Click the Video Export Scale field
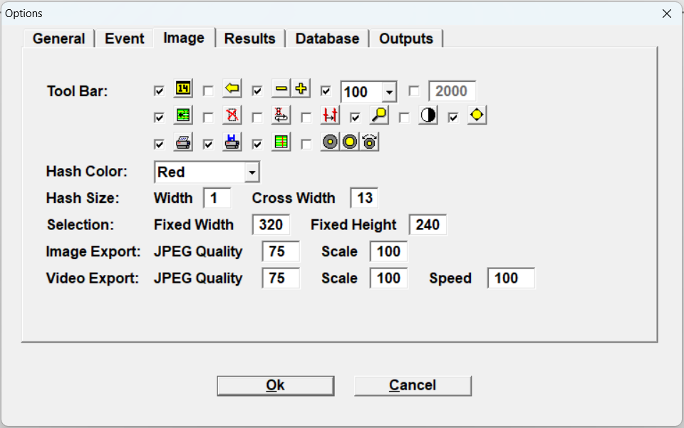684x428 pixels. pos(389,278)
